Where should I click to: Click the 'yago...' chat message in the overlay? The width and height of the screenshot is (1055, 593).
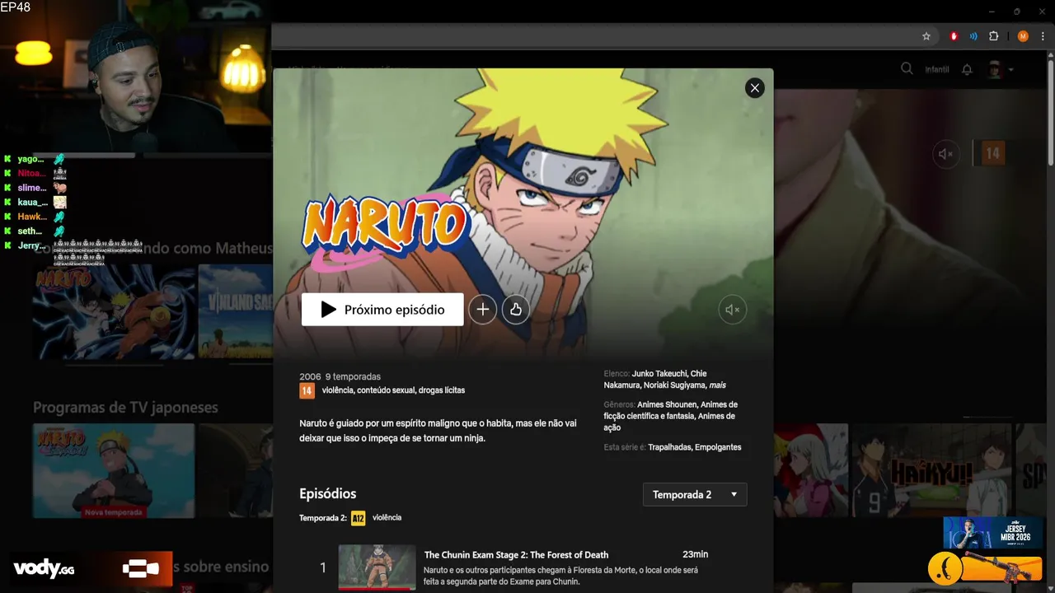(x=33, y=159)
